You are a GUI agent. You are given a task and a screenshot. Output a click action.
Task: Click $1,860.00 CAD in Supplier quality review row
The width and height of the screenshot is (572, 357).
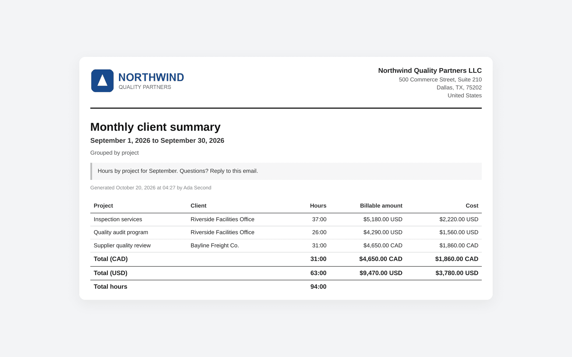459,245
